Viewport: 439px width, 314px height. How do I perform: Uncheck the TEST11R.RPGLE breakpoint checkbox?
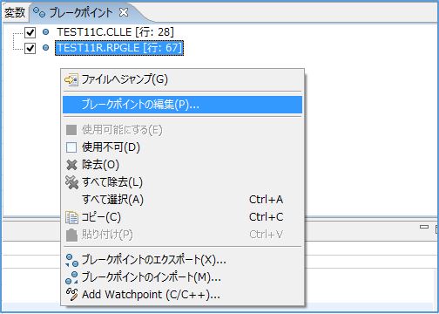coord(30,48)
